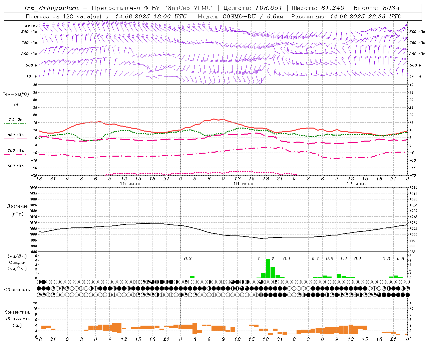Screen dimensions: 427x342
Task: Click the Тем-ра(°C) axis title
Action: pyautogui.click(x=16, y=95)
